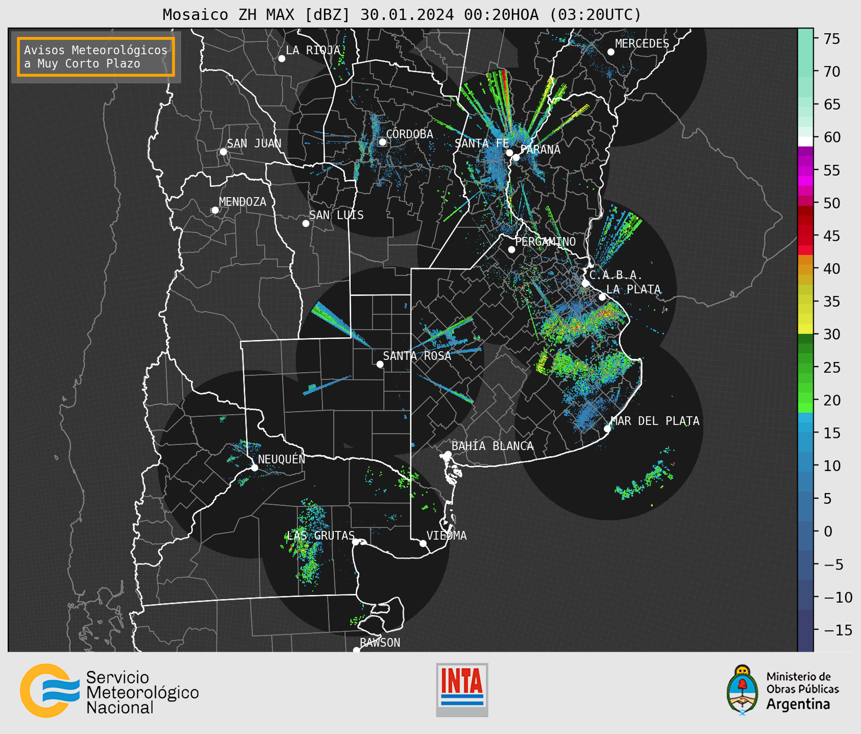Screen dimensions: 861x734
Task: Click the Santa Rosa city marker dot
Action: (380, 364)
